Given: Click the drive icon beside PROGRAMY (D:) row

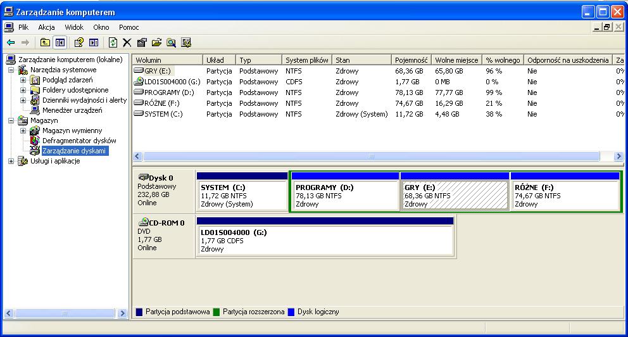Looking at the screenshot, I should pos(139,92).
